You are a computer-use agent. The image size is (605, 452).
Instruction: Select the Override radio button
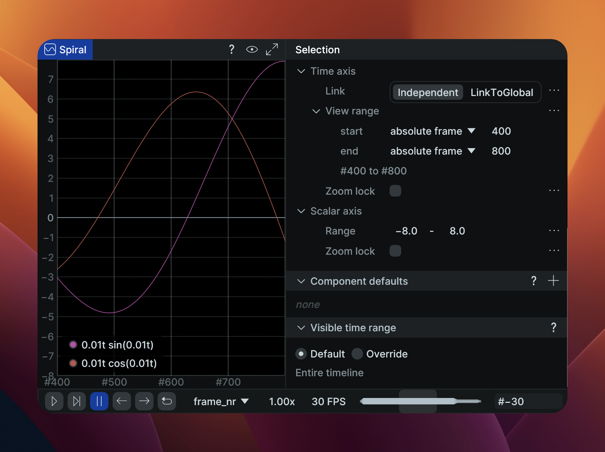[357, 354]
